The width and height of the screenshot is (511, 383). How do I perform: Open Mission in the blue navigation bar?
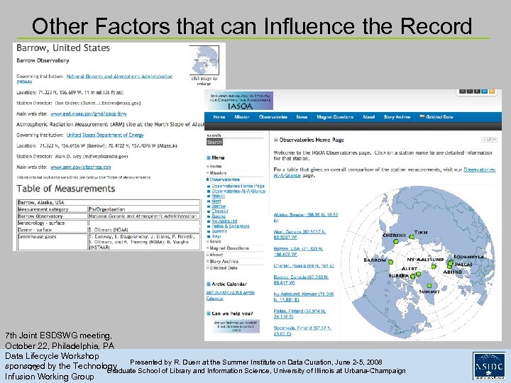(242, 117)
